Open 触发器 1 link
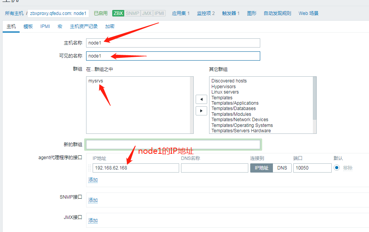This screenshot has height=232, width=369. (x=231, y=13)
